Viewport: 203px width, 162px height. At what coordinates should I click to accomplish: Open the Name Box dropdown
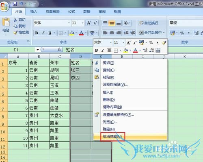click(x=38, y=50)
